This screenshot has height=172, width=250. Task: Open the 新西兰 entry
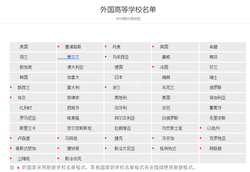pyautogui.click(x=24, y=87)
